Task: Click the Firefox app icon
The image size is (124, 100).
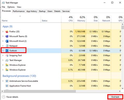Action: [7, 32]
